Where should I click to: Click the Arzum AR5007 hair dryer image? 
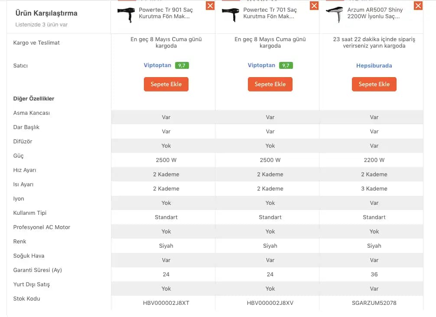[334, 15]
